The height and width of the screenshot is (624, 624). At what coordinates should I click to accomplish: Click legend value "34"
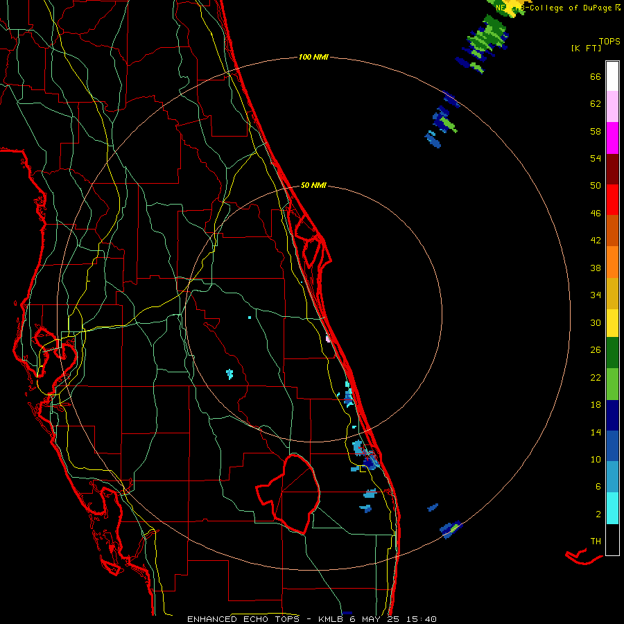tap(596, 295)
